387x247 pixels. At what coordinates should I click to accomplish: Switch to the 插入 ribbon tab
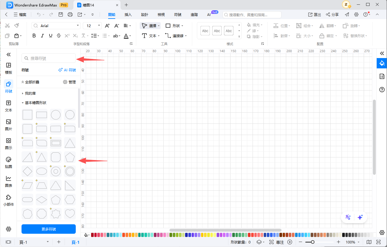click(128, 14)
